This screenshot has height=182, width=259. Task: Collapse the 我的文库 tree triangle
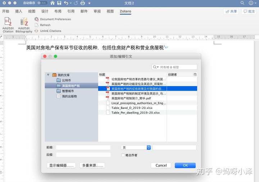(x=48, y=75)
